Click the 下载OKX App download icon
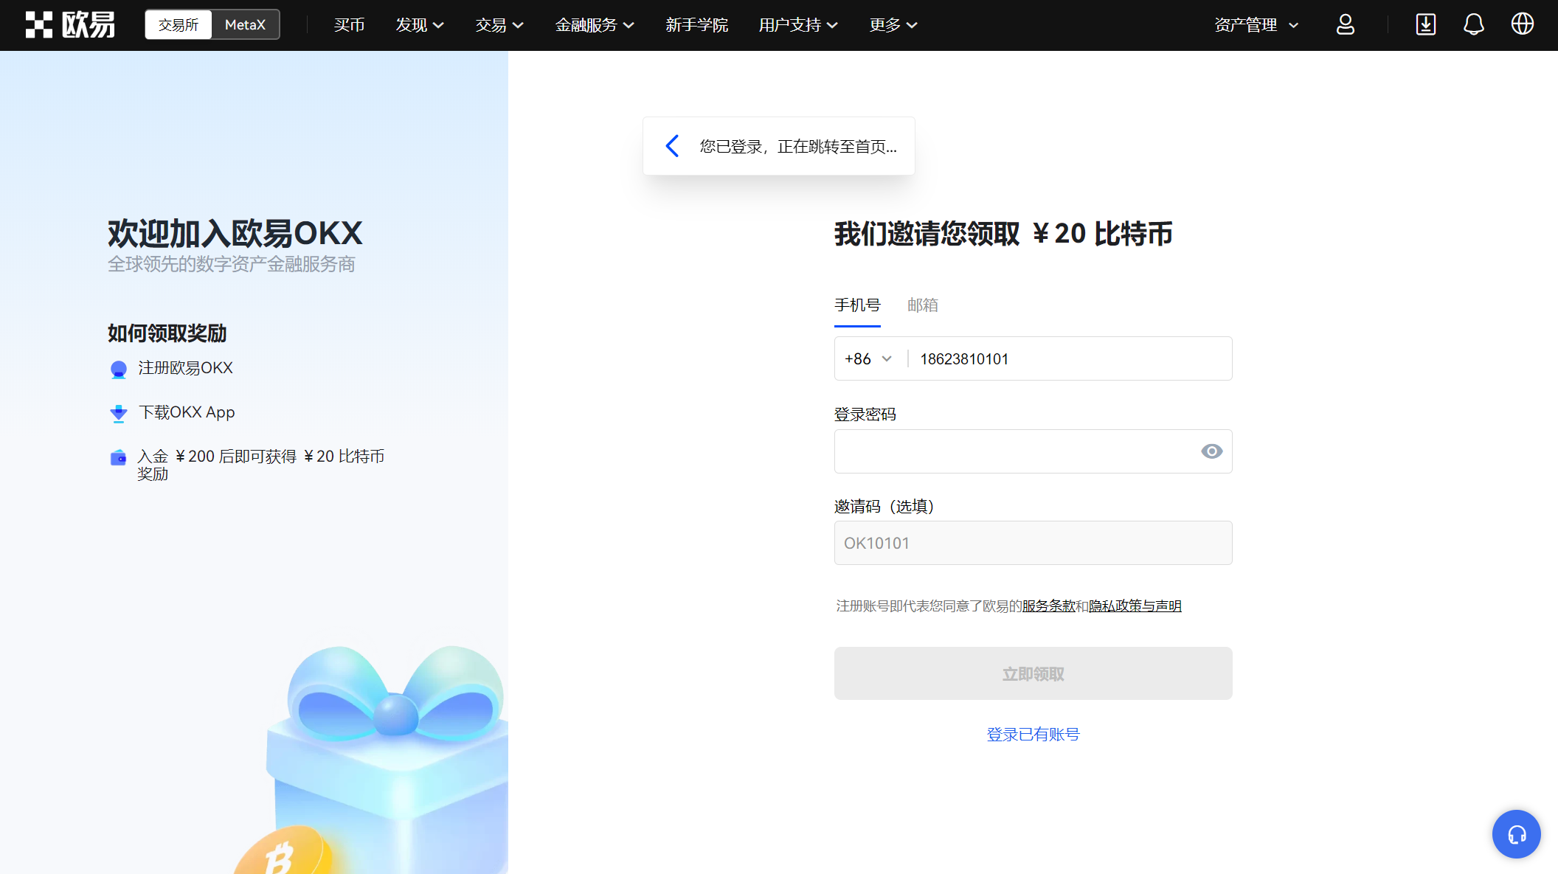The width and height of the screenshot is (1558, 874). coord(118,413)
